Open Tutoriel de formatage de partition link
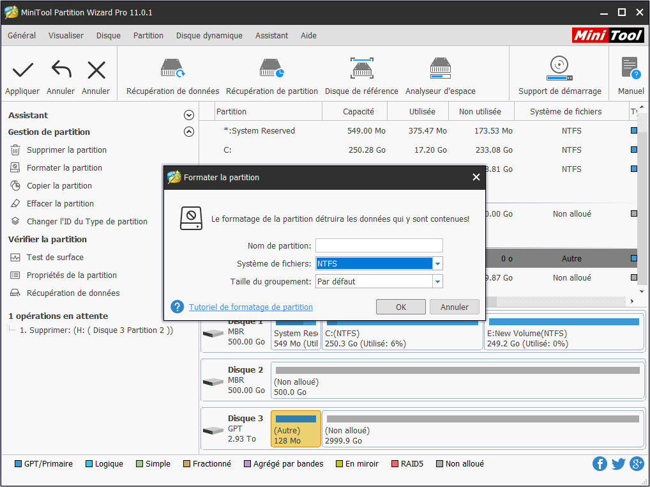The height and width of the screenshot is (487, 650). (250, 307)
